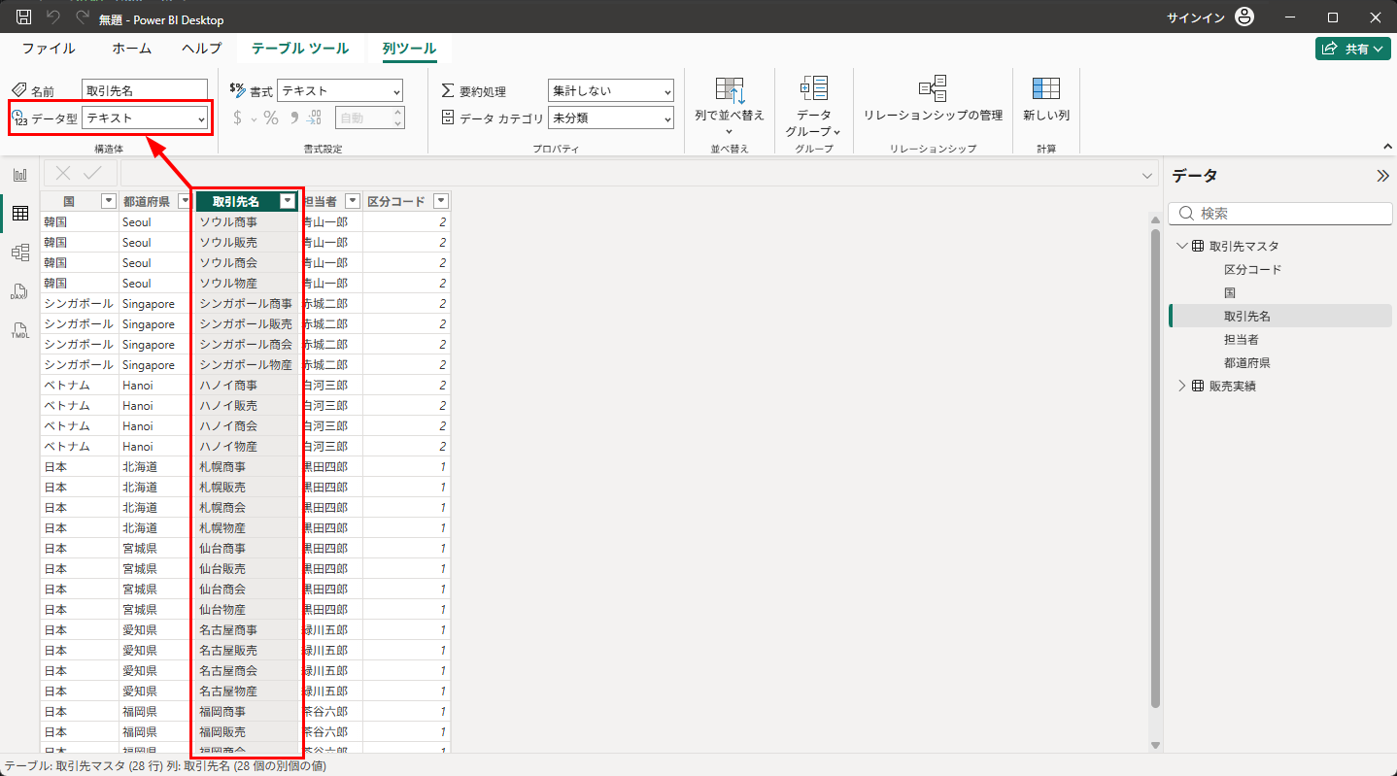Open the user account avatar icon
Viewport: 1397px width, 776px height.
coord(1244,17)
